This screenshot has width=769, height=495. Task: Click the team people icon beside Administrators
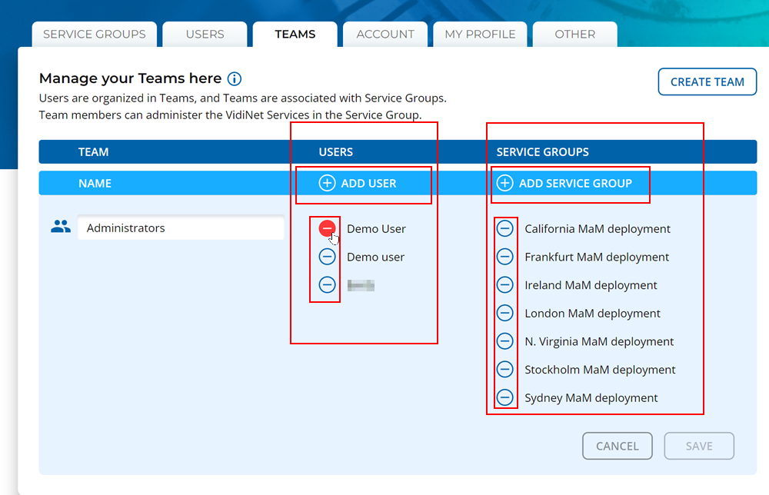point(61,228)
